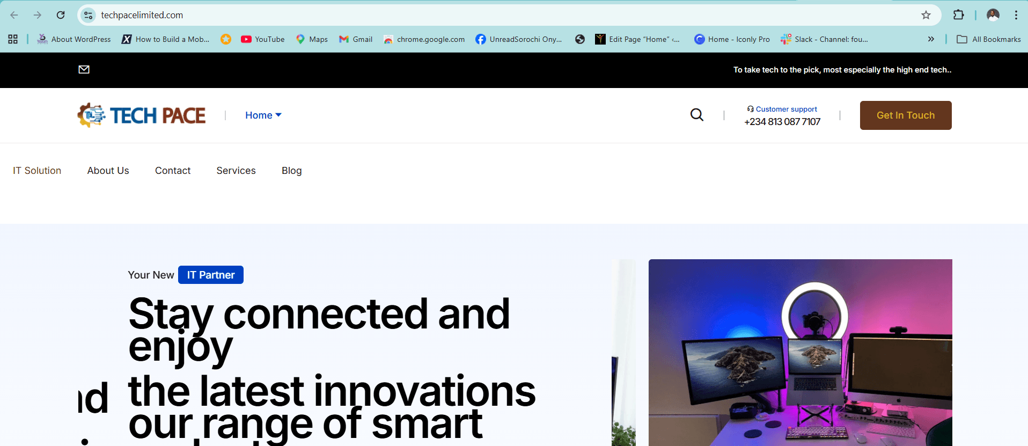
Task: Open About Us menu item
Action: pyautogui.click(x=108, y=171)
